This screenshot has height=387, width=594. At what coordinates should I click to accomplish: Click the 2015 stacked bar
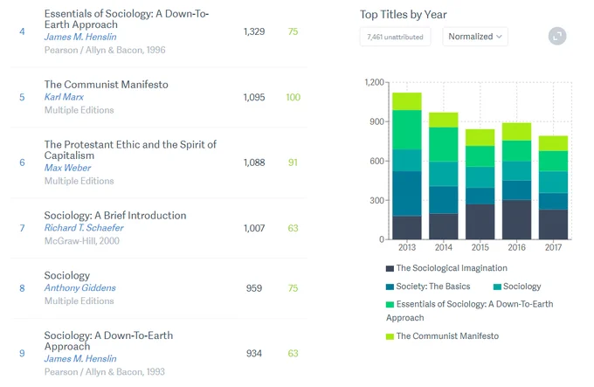pos(480,184)
